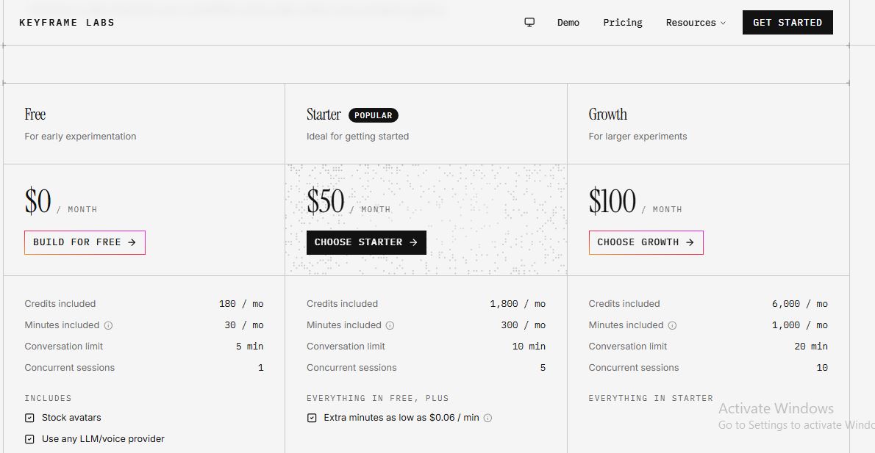Toggle the Use any LLM/voice provider checkbox
875x453 pixels.
pos(29,439)
